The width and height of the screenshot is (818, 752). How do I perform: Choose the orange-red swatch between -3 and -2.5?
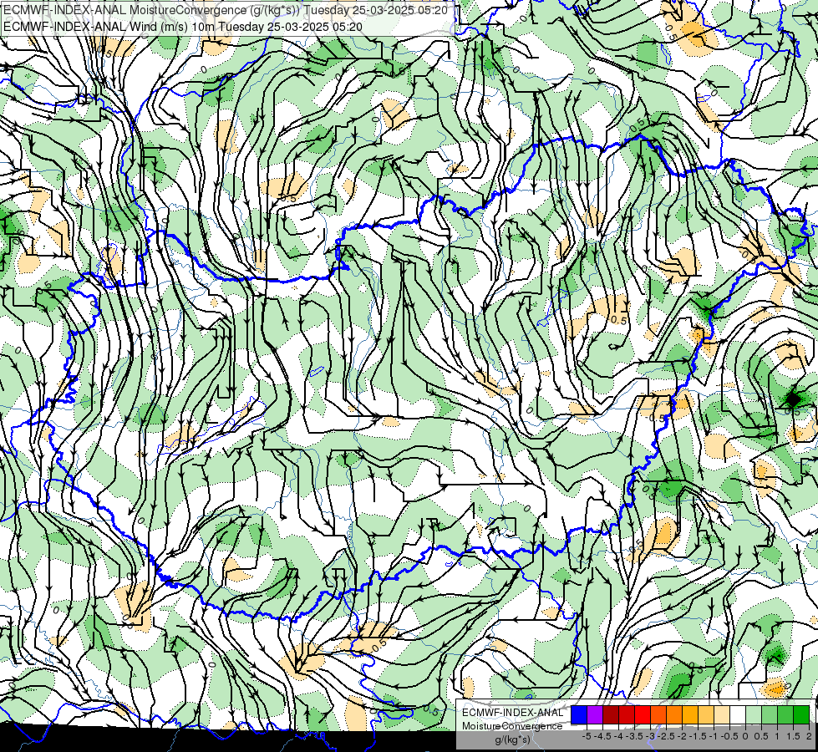(x=658, y=715)
